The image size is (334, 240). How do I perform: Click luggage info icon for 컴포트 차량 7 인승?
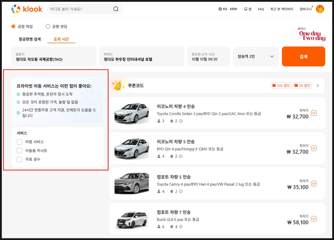[181, 227]
